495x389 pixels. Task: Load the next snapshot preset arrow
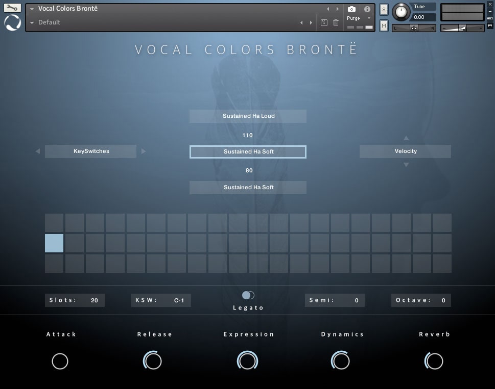point(311,22)
